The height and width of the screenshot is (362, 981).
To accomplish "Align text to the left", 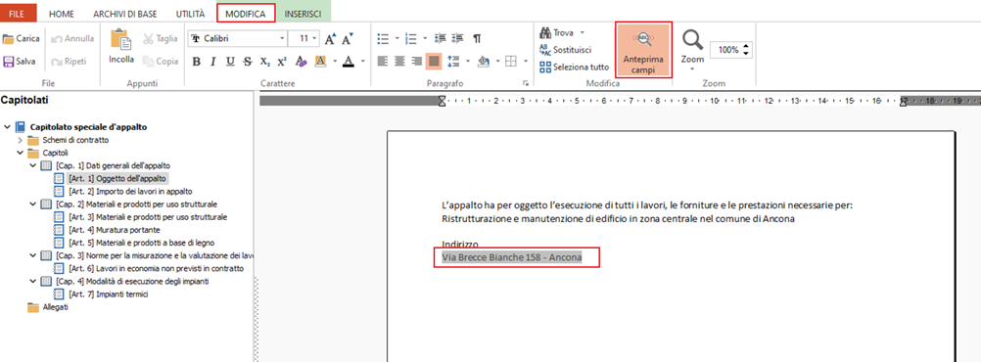I will pos(383,62).
